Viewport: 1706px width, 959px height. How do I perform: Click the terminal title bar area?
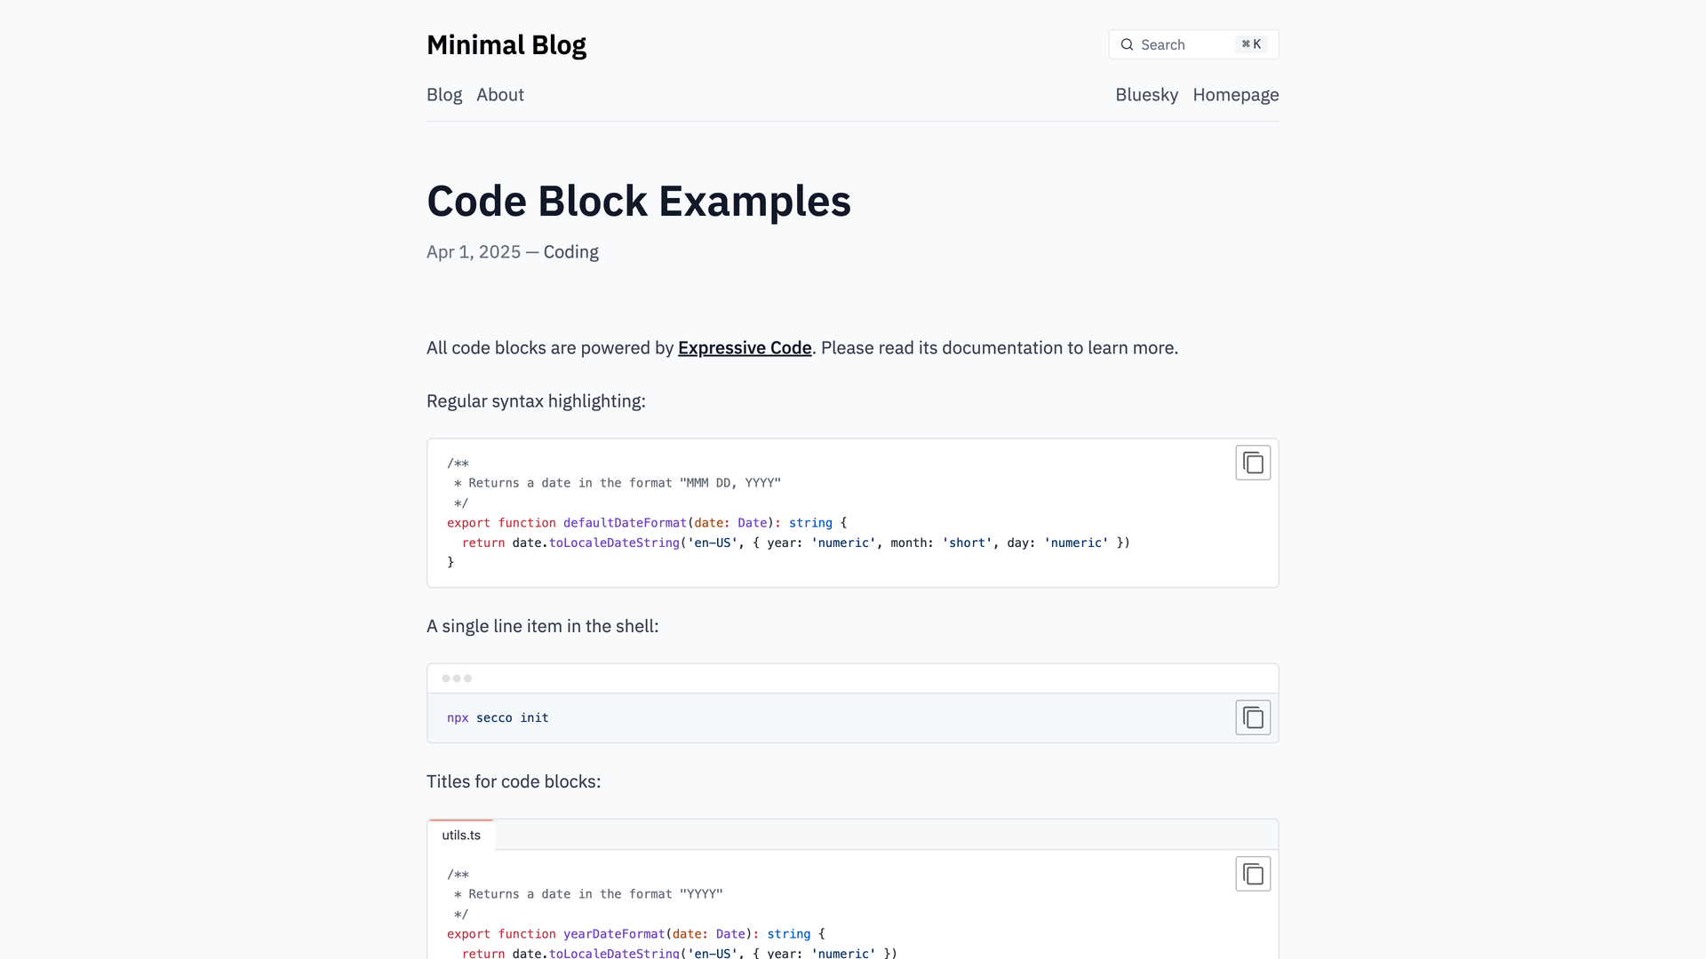853,678
